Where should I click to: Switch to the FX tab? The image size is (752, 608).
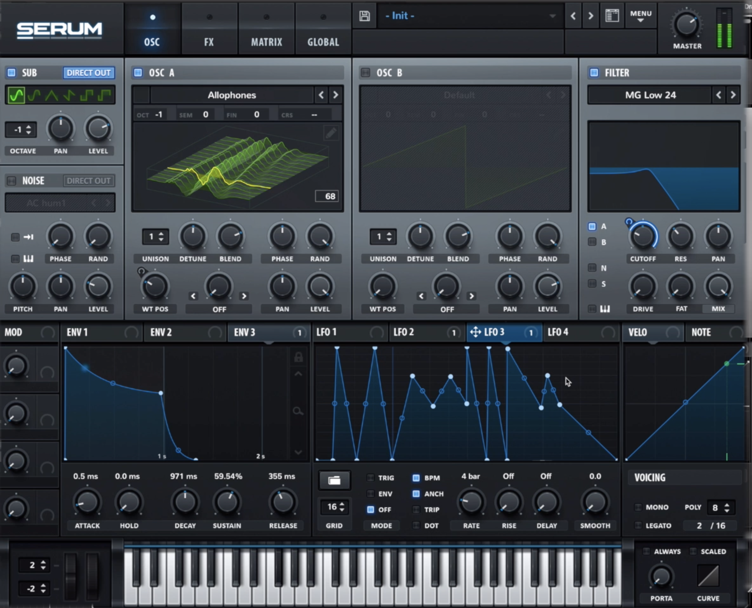coord(209,42)
